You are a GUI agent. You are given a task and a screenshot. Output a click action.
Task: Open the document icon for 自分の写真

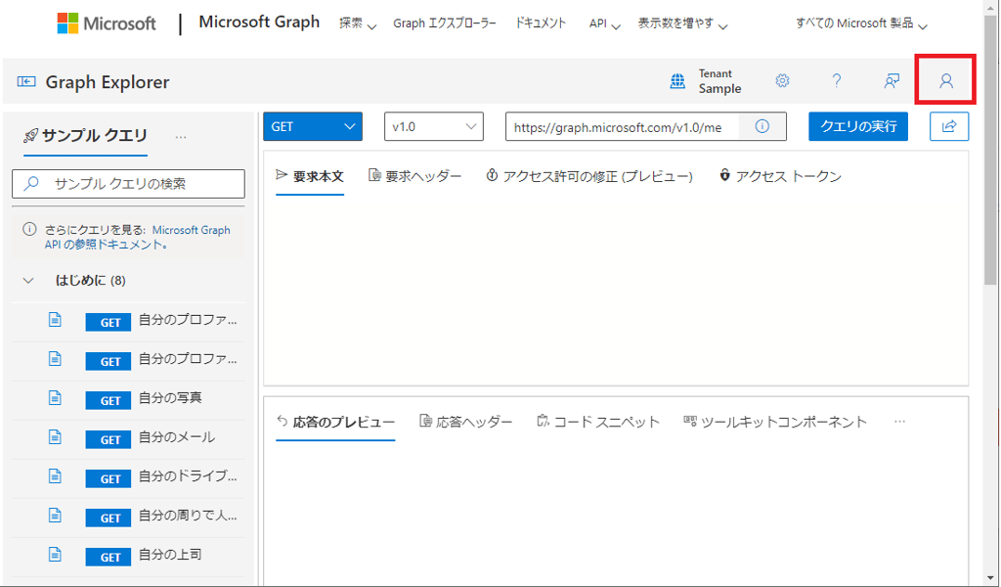[x=56, y=398]
